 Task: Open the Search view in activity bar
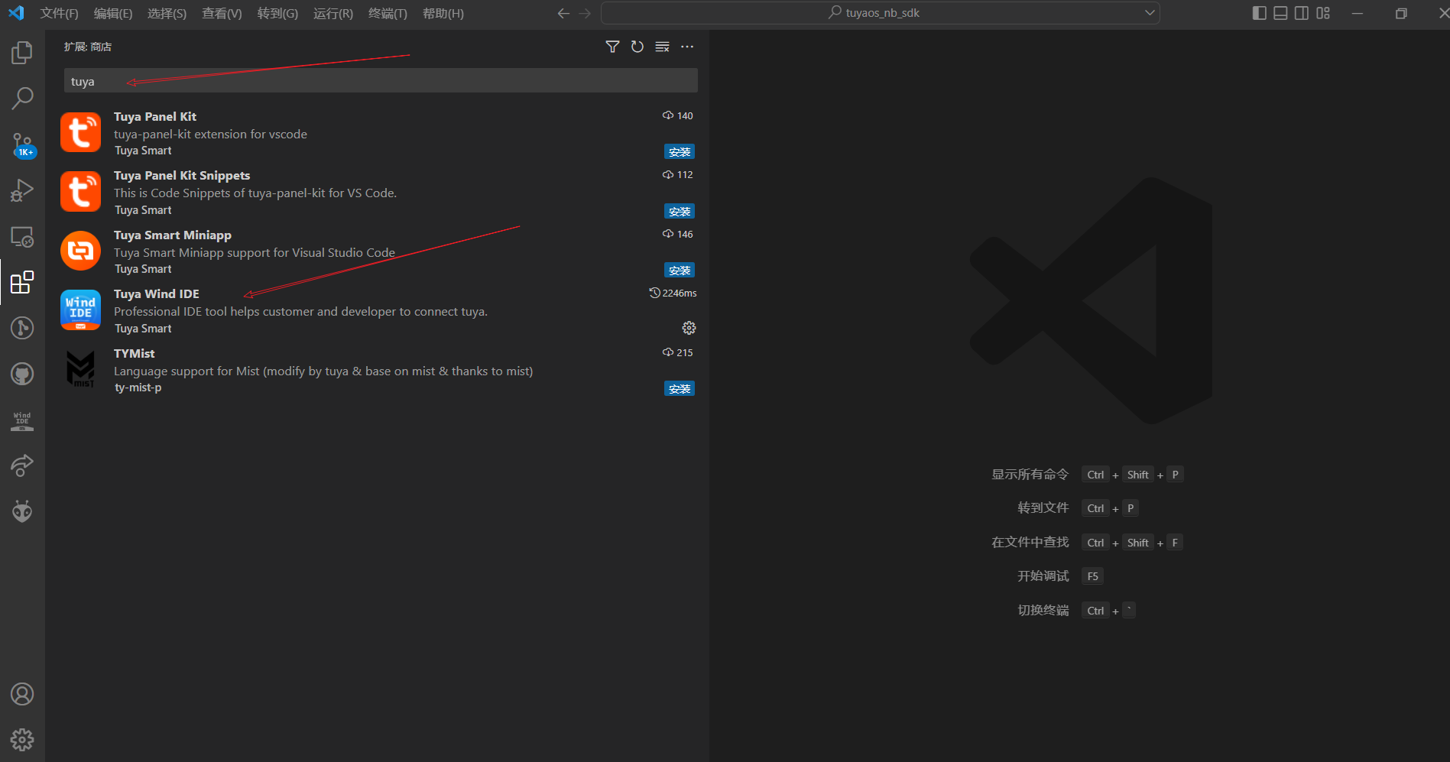[x=22, y=98]
